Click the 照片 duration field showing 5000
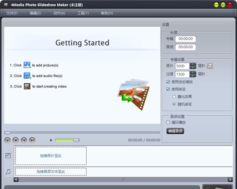The image size is (237, 189). [182, 66]
